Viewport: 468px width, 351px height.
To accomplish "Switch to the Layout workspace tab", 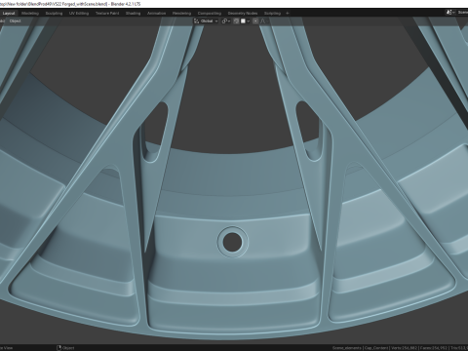I will tap(9, 14).
